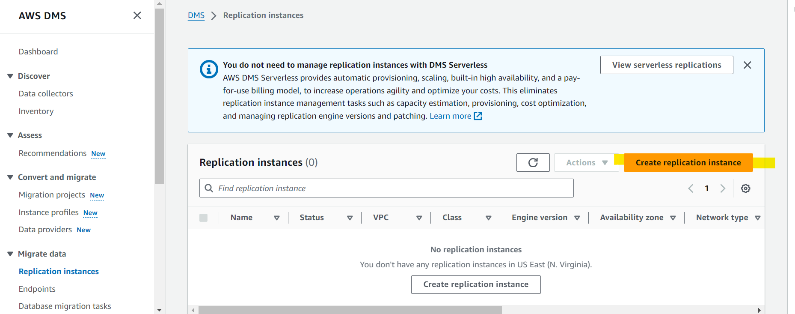Navigate to Migration projects
Screen dimensions: 795x314
point(52,194)
